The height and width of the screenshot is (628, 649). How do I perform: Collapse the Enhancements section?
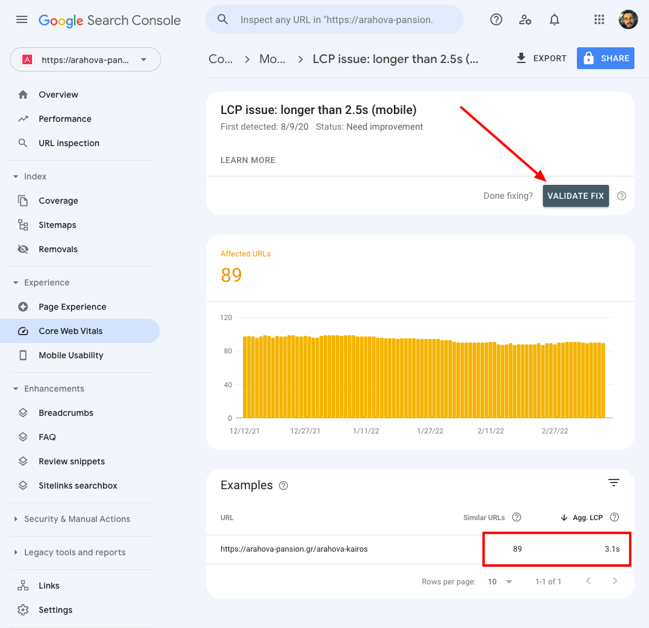pos(16,389)
